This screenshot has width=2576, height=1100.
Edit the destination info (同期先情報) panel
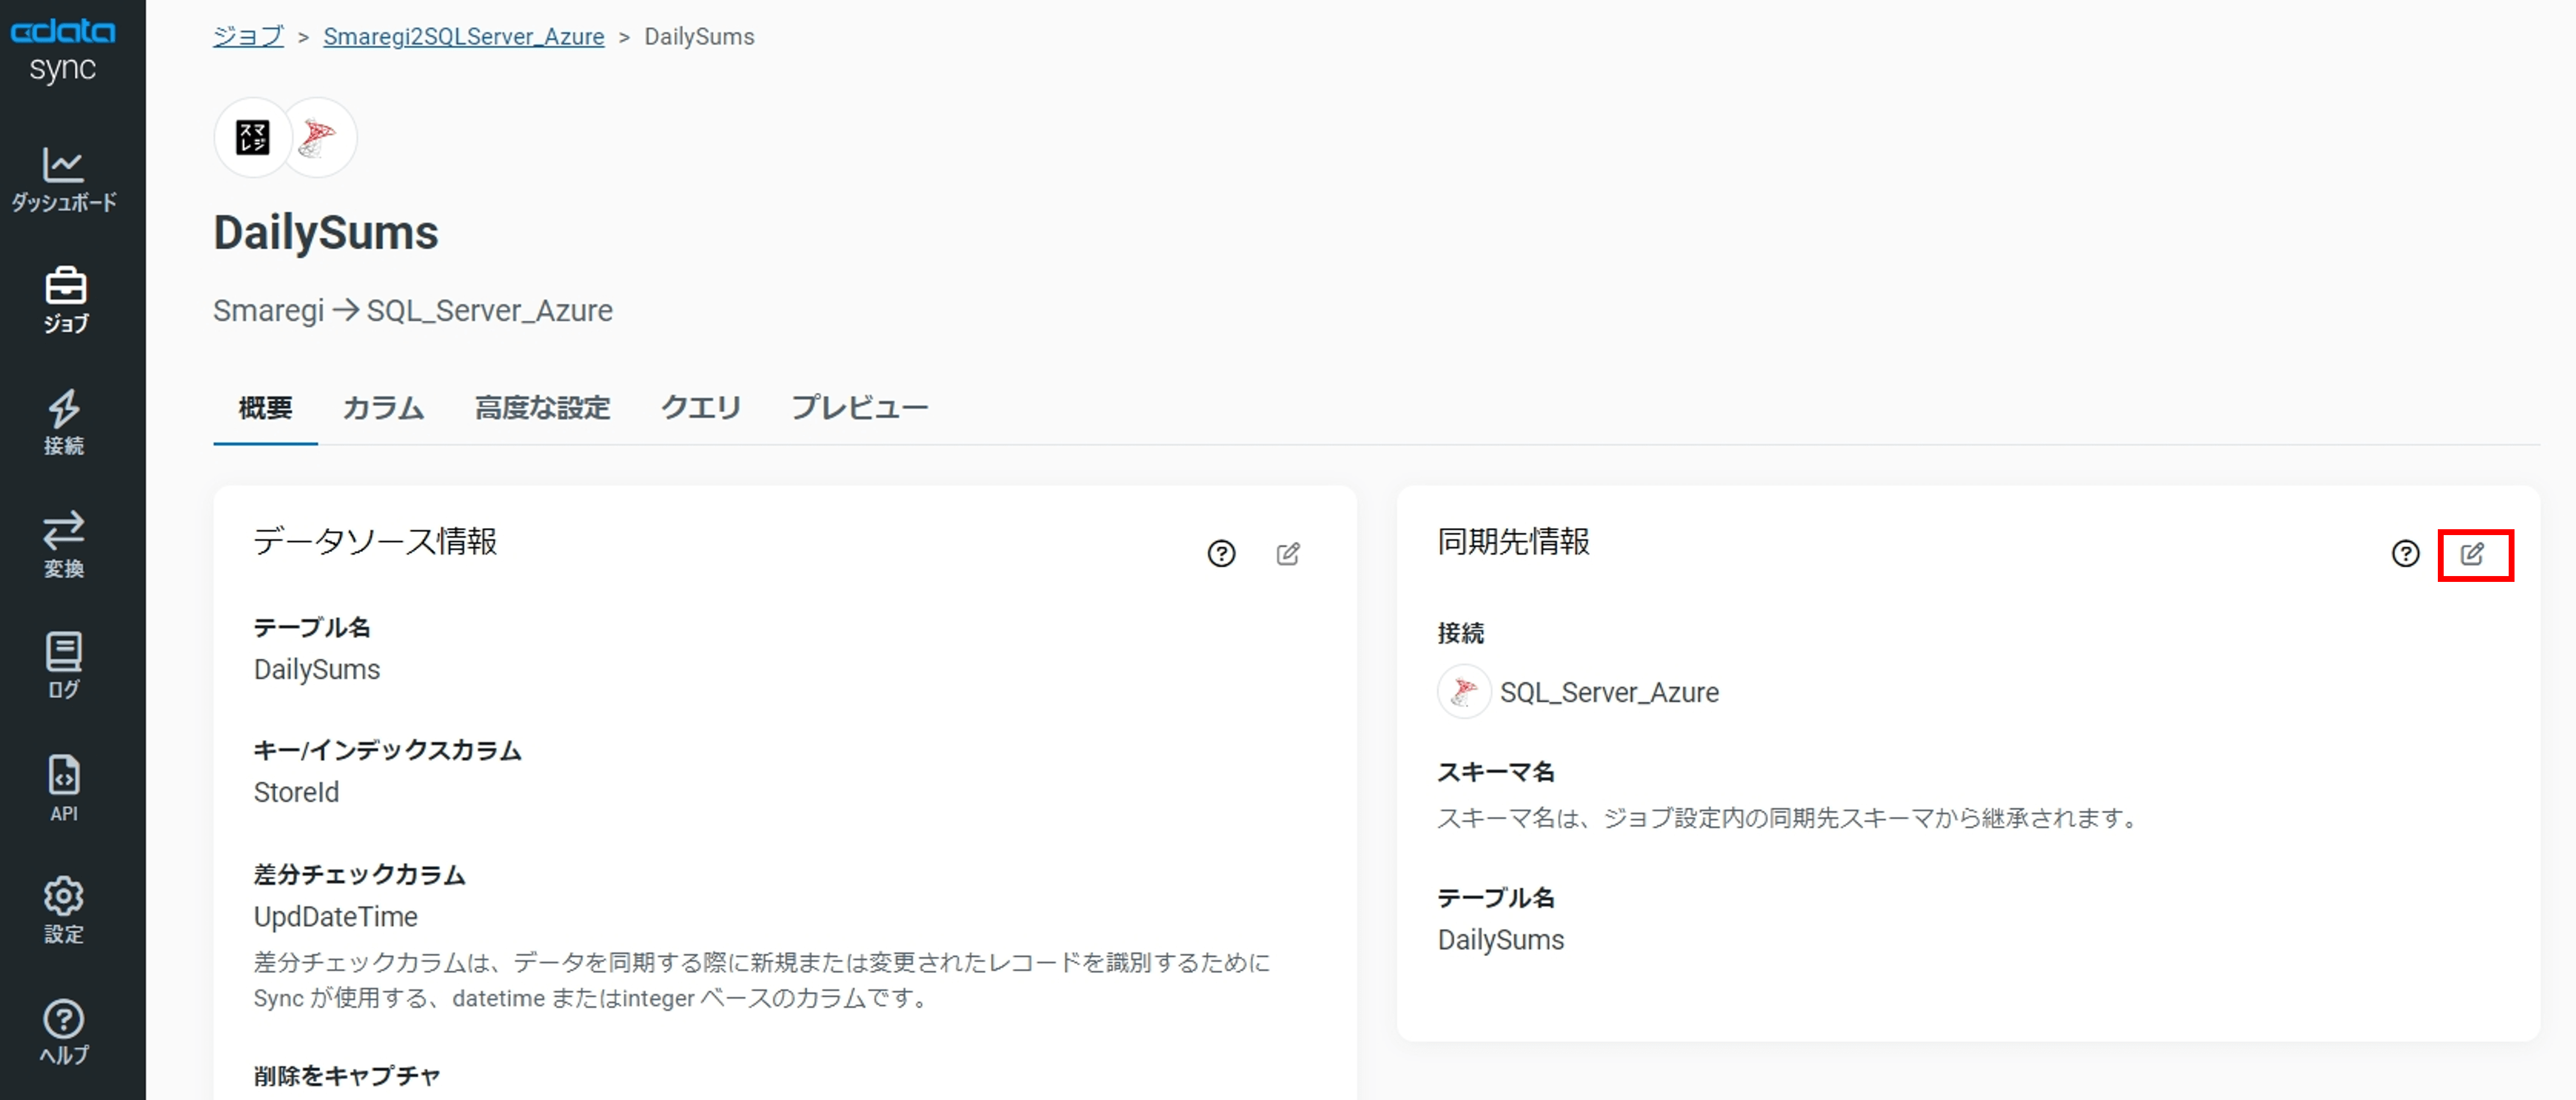2472,554
